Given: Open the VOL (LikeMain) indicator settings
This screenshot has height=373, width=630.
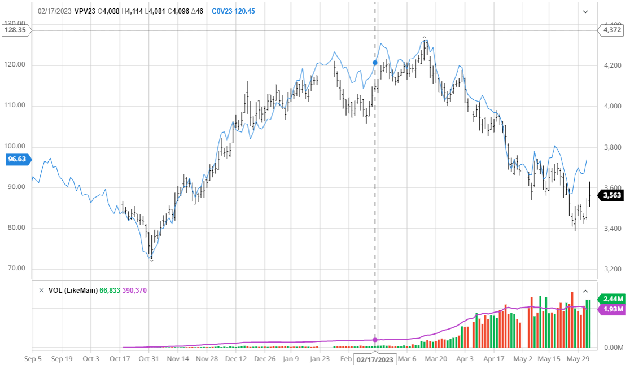Looking at the screenshot, I should pos(72,290).
